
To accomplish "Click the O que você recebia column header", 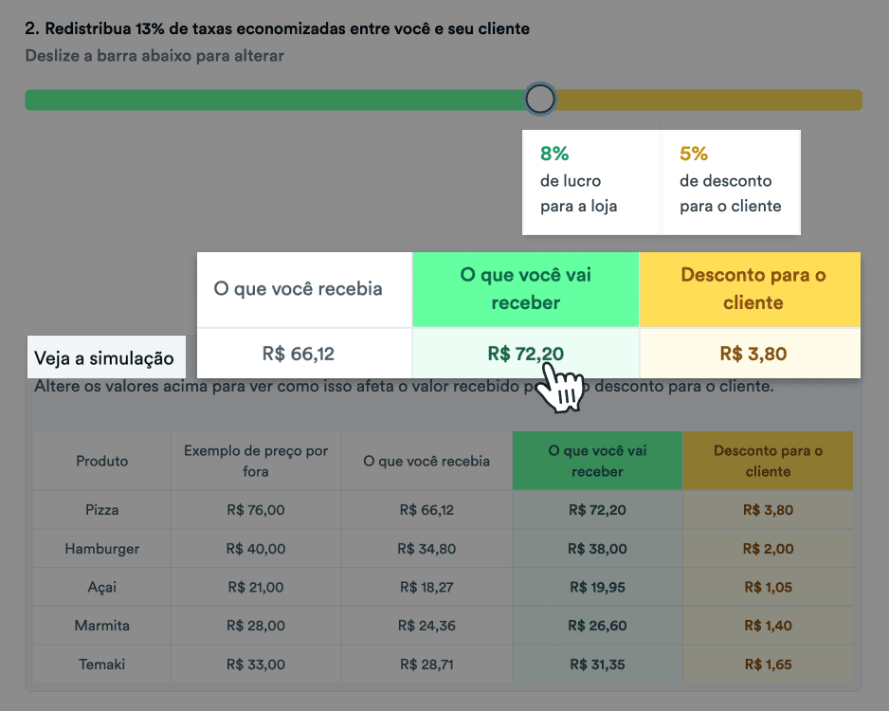I will 304,289.
